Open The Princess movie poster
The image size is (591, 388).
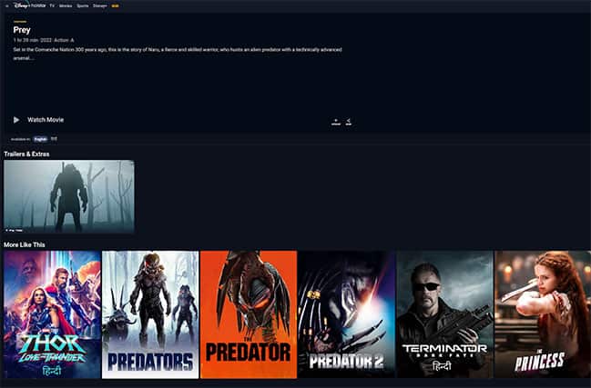(x=543, y=314)
